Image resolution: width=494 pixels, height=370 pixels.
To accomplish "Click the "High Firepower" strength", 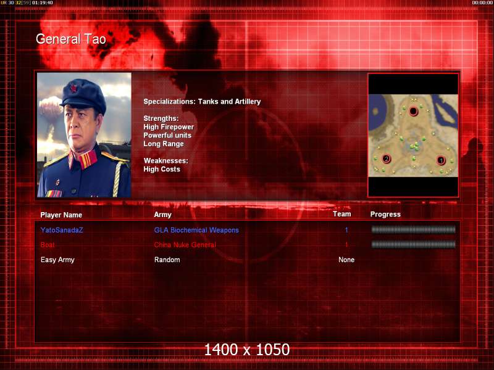I will tap(169, 127).
